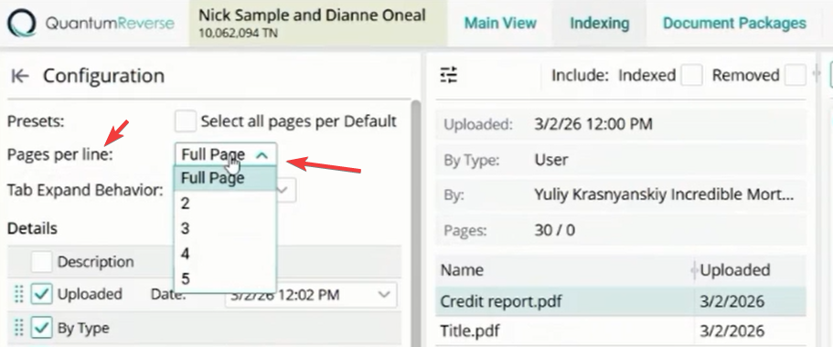Enable the Removed checkbox
The image size is (833, 347).
point(796,76)
